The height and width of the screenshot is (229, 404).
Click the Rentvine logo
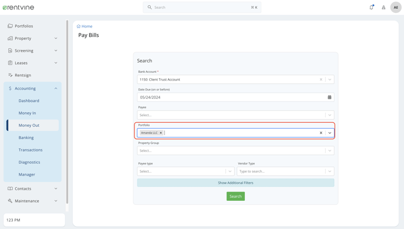[18, 8]
